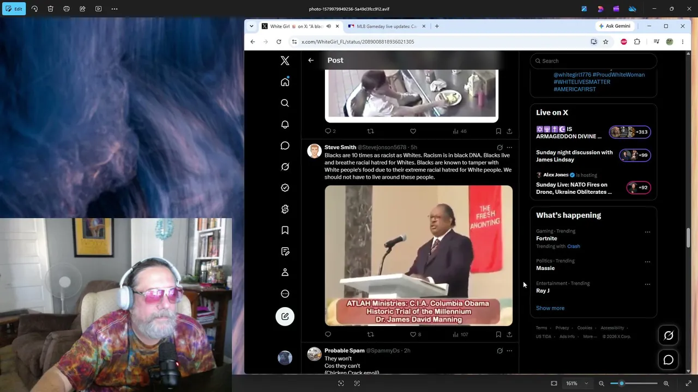This screenshot has height=392, width=698.
Task: Reload the current page
Action: [279, 42]
